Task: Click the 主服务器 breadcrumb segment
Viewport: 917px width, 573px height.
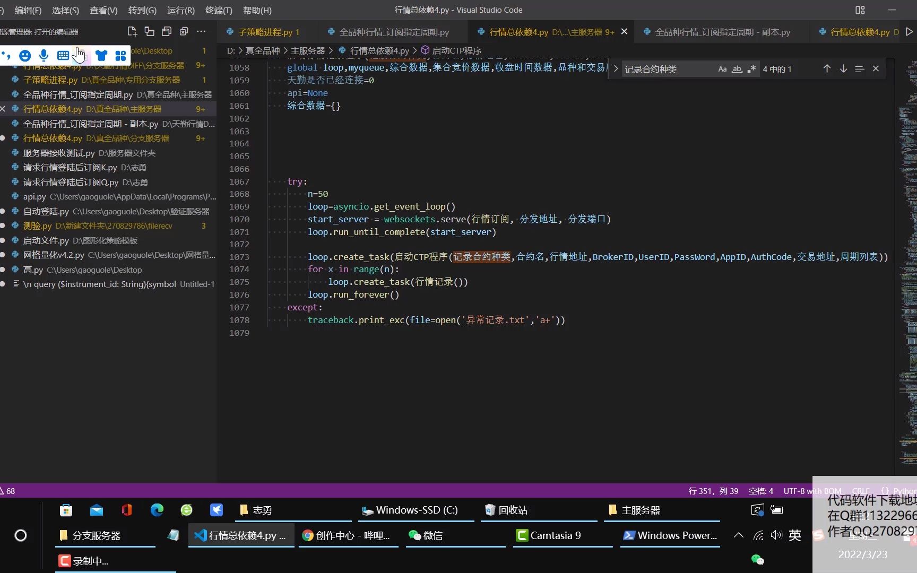Action: click(308, 50)
